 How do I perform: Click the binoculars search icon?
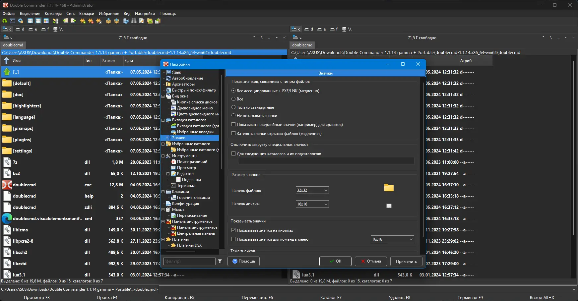(x=134, y=21)
